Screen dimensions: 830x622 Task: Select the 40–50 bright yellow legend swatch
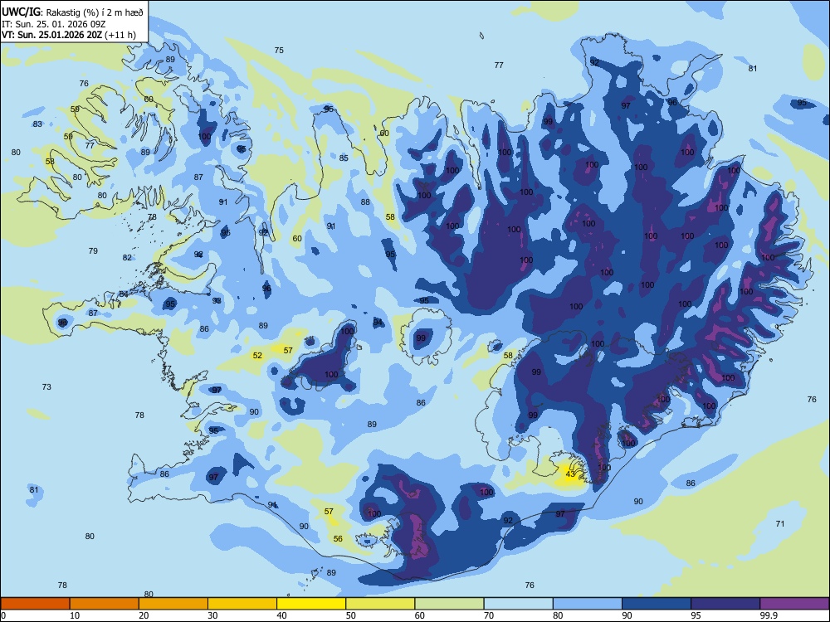311,604
